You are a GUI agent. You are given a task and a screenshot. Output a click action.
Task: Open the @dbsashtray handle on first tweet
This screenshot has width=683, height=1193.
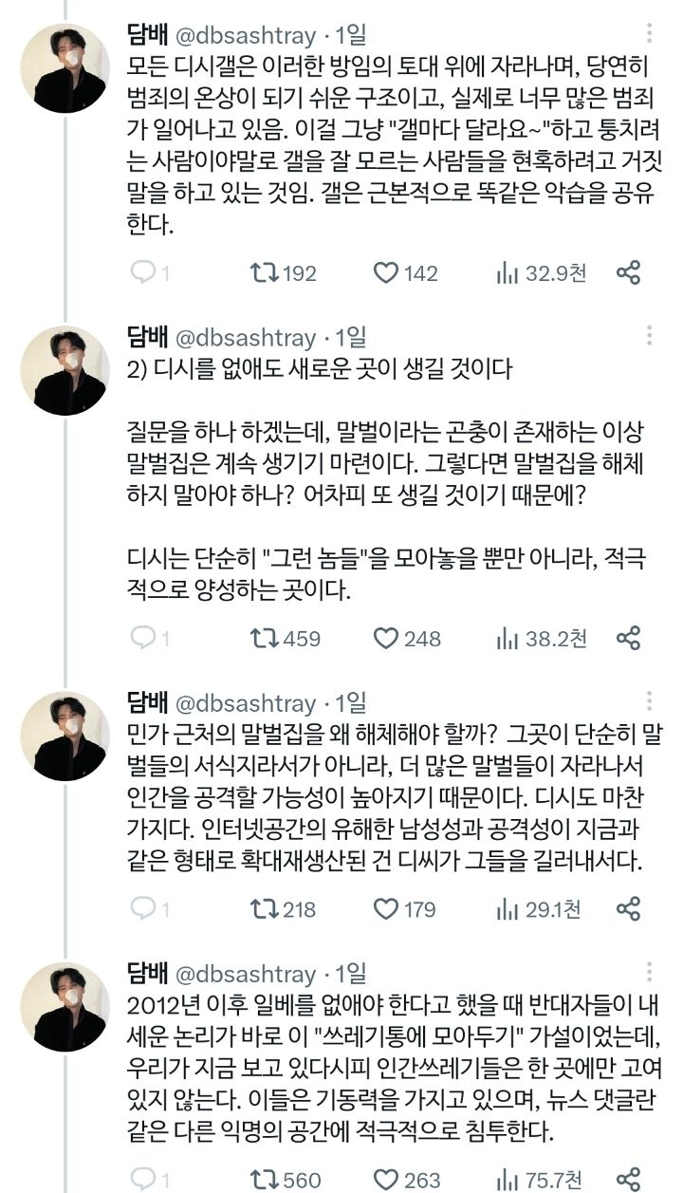click(x=247, y=36)
